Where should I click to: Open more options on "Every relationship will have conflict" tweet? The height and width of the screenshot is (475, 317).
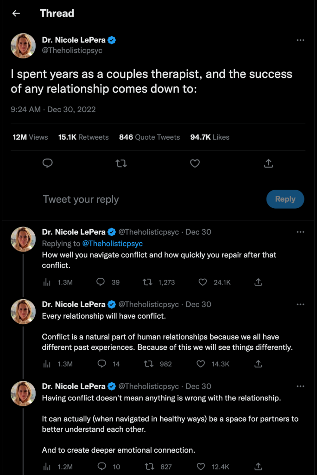[x=300, y=304]
